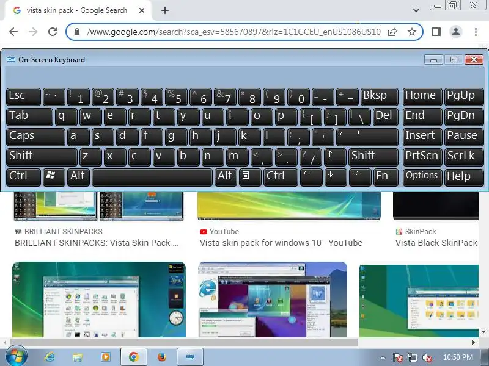This screenshot has height=366, width=489.
Task: Tap the q key
Action: [x=66, y=117]
